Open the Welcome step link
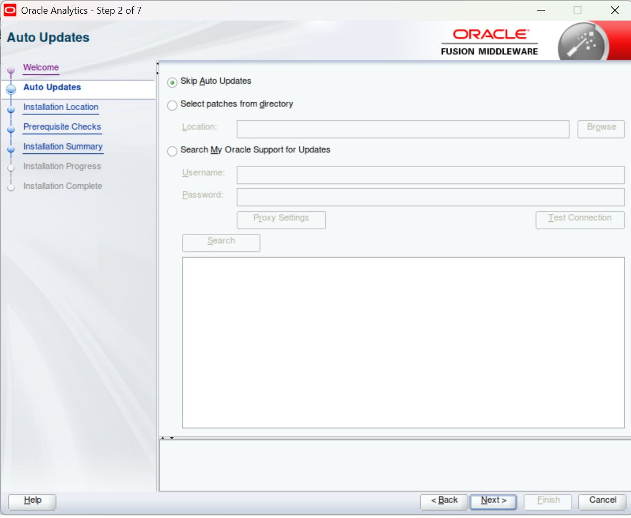 (x=41, y=67)
